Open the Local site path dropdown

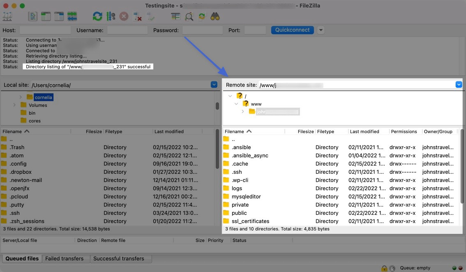(x=214, y=85)
